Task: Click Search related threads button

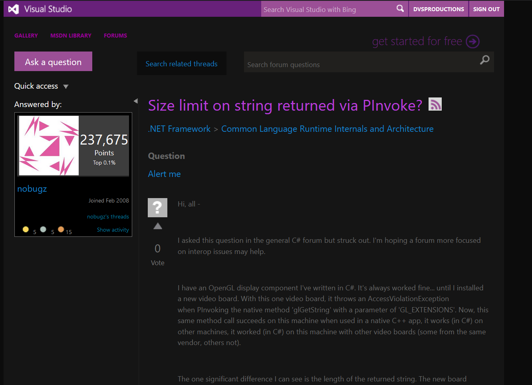Action: click(x=182, y=64)
